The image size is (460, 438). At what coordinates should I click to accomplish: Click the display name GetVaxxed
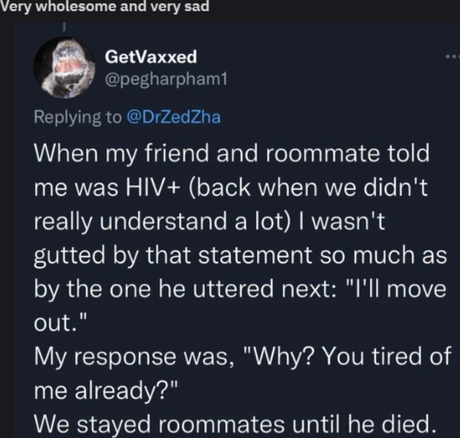click(x=151, y=58)
